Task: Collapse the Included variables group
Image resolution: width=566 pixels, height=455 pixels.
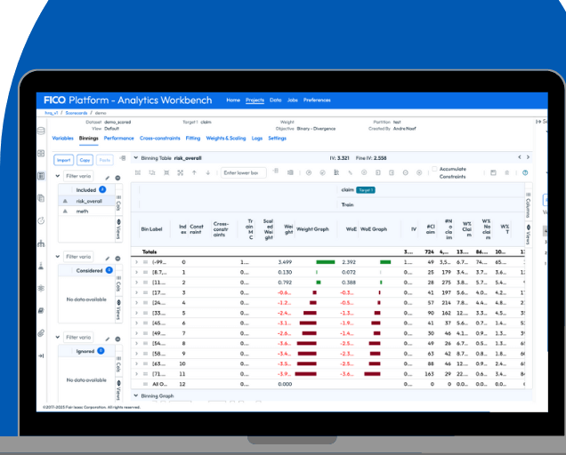Action: click(x=57, y=176)
